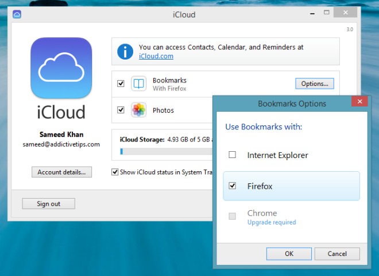Open the iCloud.com link

pyautogui.click(x=156, y=56)
